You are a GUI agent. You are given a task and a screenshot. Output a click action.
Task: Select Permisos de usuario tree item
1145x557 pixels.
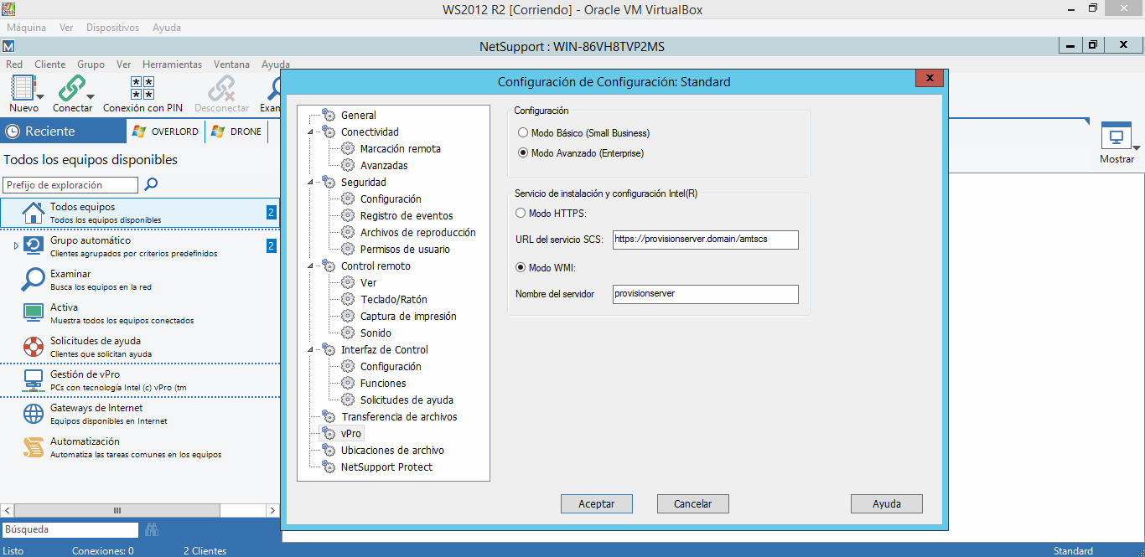[405, 250]
